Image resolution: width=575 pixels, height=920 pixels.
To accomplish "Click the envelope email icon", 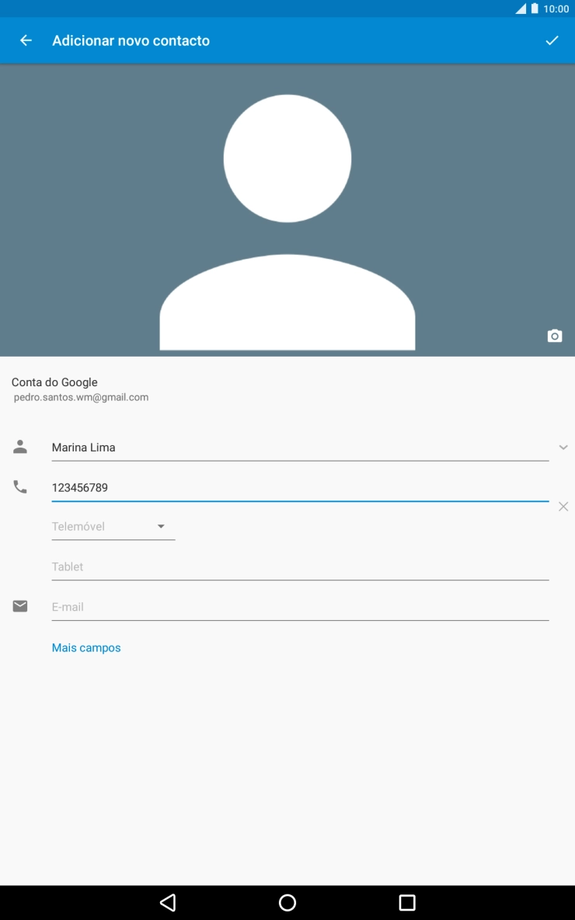I will 20,606.
